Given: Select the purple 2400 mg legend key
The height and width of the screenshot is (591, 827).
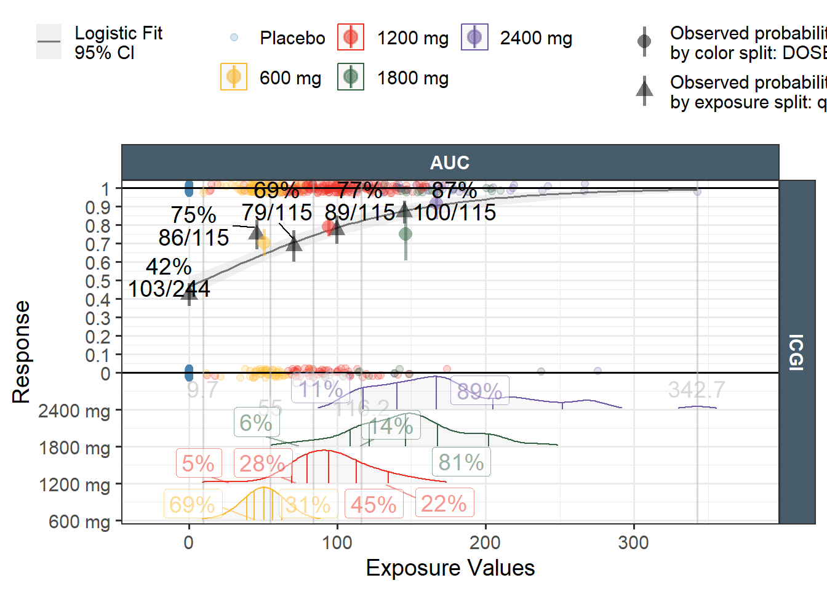Looking at the screenshot, I should 474,38.
